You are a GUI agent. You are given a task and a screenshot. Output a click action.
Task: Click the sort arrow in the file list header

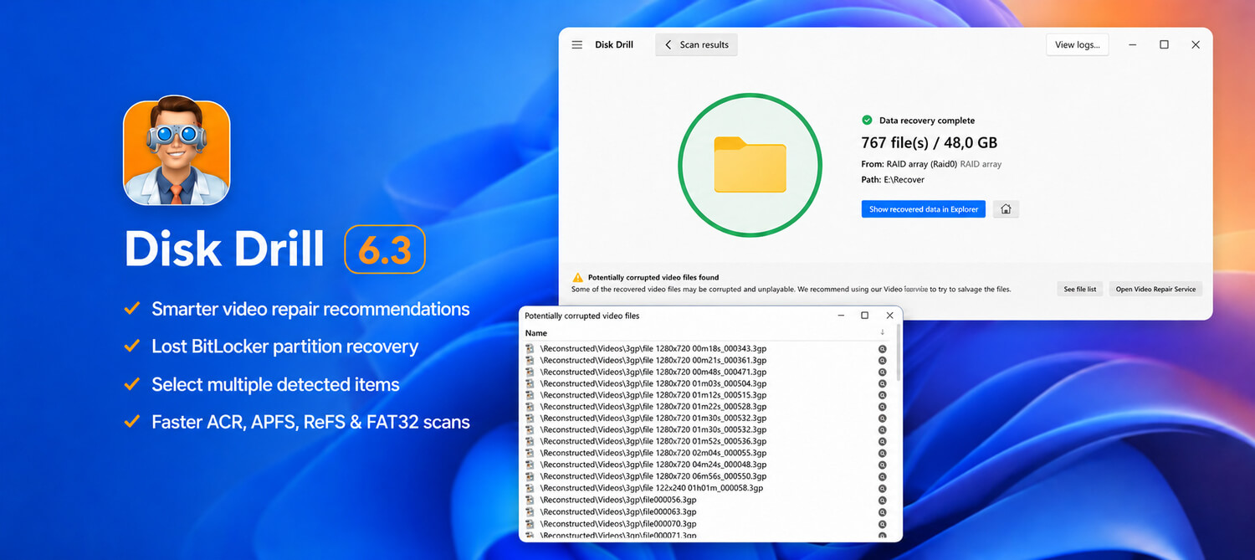pos(882,333)
